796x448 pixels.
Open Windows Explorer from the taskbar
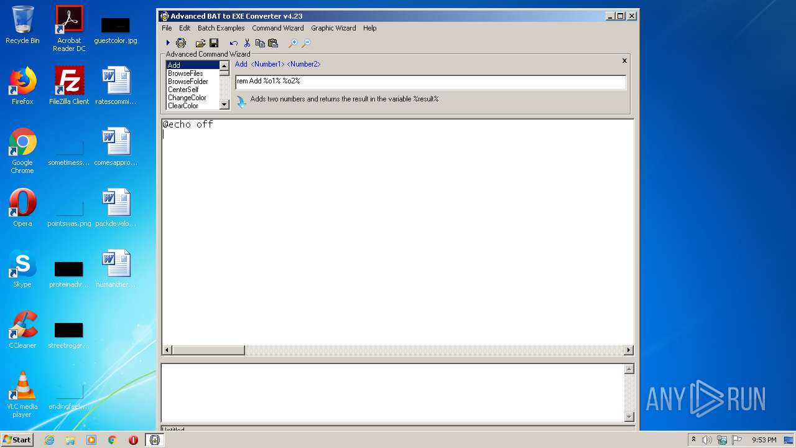pyautogui.click(x=70, y=440)
